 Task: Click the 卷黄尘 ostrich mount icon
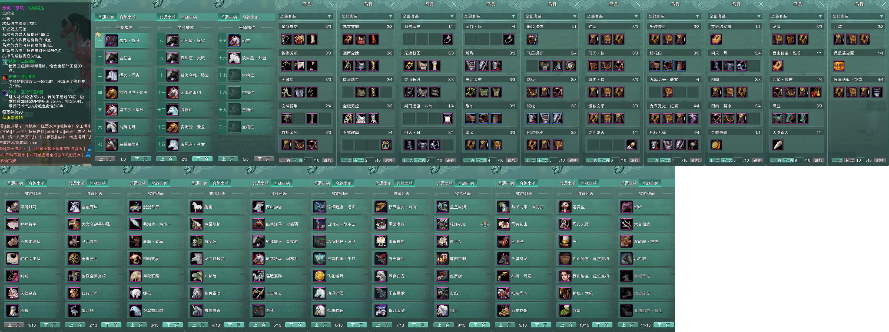565,207
